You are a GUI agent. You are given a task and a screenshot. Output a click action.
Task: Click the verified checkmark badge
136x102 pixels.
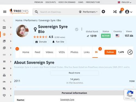tap(77, 29)
